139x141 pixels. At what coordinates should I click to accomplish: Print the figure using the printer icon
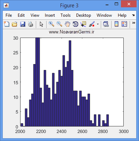[x=31, y=24]
